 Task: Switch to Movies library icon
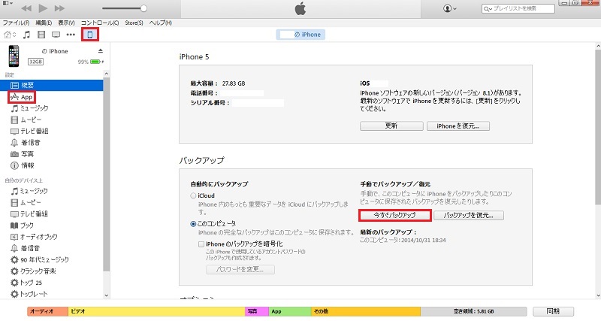coord(41,35)
